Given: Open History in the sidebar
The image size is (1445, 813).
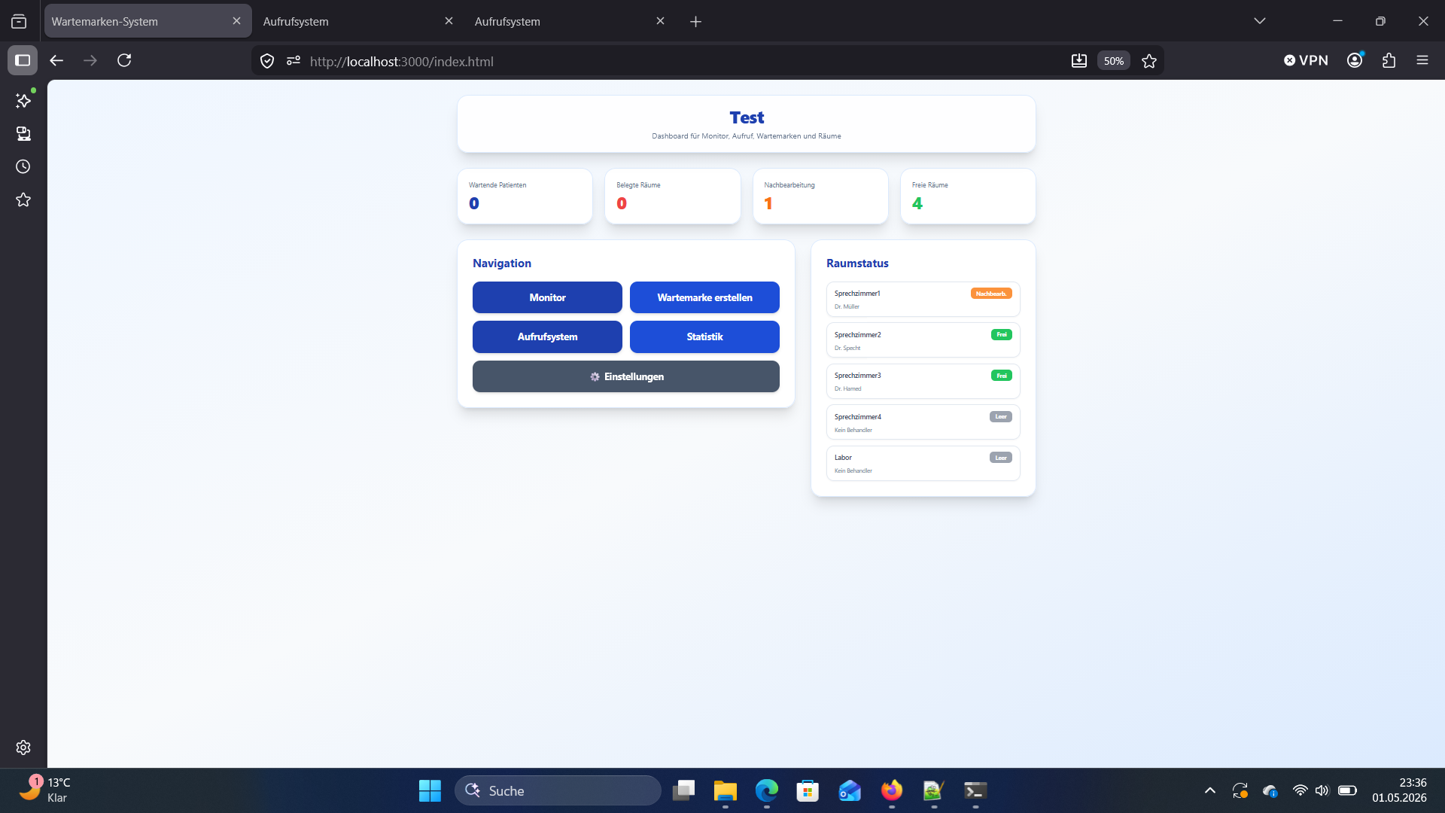Looking at the screenshot, I should 23,166.
